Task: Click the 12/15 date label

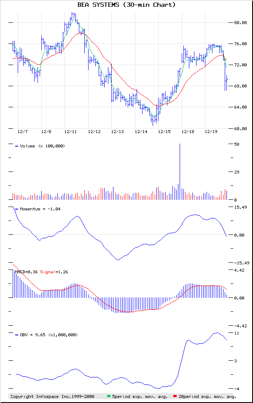Action: tap(164, 132)
